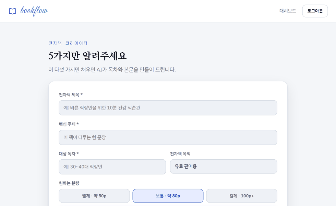The image size is (336, 206).
Task: Click the 원하는 분량 label
Action: click(x=69, y=183)
